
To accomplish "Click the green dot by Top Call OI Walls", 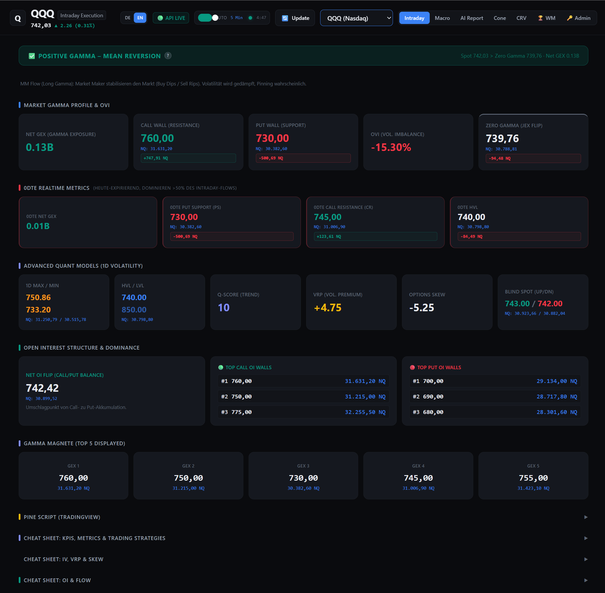I will tap(220, 367).
